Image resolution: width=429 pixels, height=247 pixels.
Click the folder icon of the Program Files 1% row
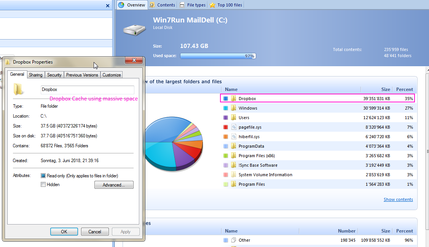pyautogui.click(x=233, y=184)
